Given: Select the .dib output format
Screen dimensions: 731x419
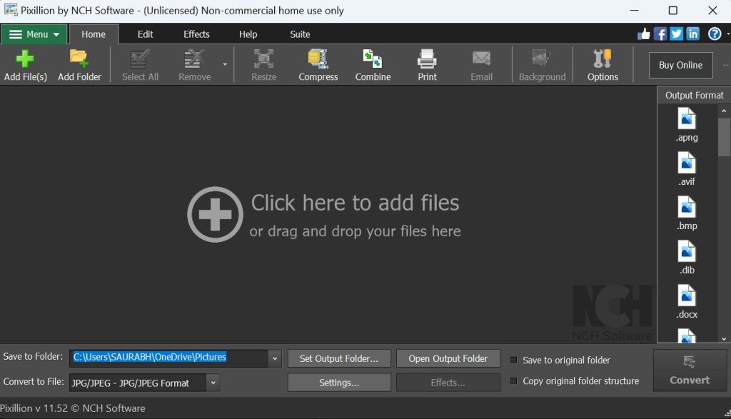Looking at the screenshot, I should (687, 257).
